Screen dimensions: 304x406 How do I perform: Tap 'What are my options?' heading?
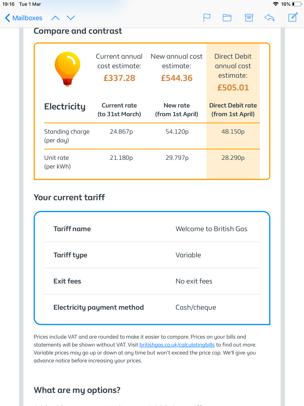click(77, 390)
